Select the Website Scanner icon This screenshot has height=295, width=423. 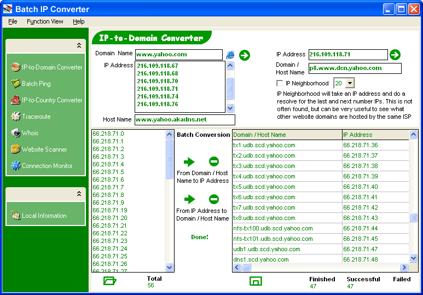pos(15,149)
